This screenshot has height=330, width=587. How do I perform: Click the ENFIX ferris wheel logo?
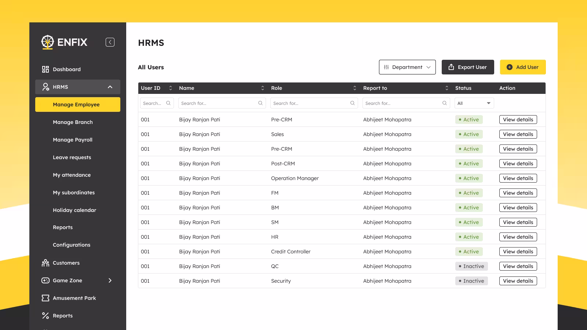[x=47, y=42]
